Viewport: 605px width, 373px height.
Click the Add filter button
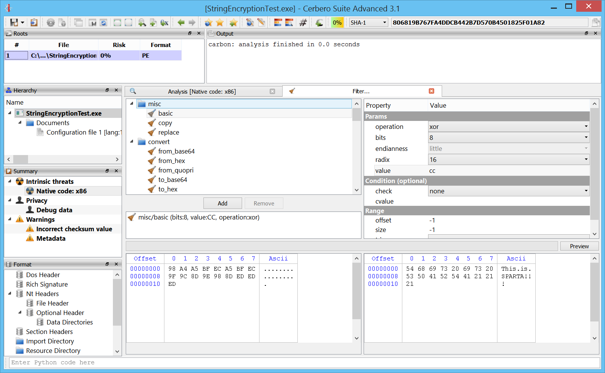[223, 203]
